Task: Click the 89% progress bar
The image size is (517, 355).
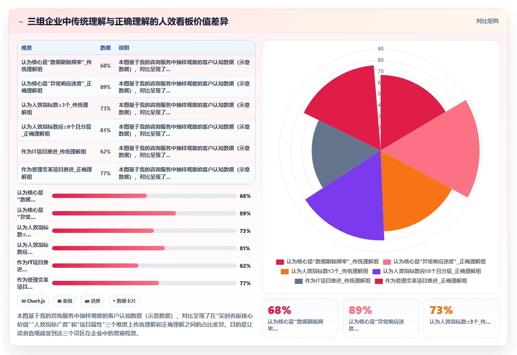Action: pos(144,214)
